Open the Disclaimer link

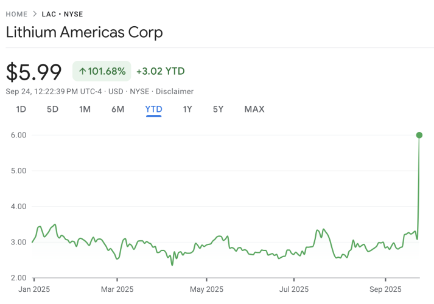click(x=175, y=91)
